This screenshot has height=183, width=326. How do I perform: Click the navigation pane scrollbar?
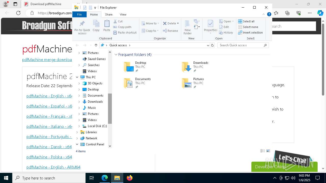[x=110, y=109]
